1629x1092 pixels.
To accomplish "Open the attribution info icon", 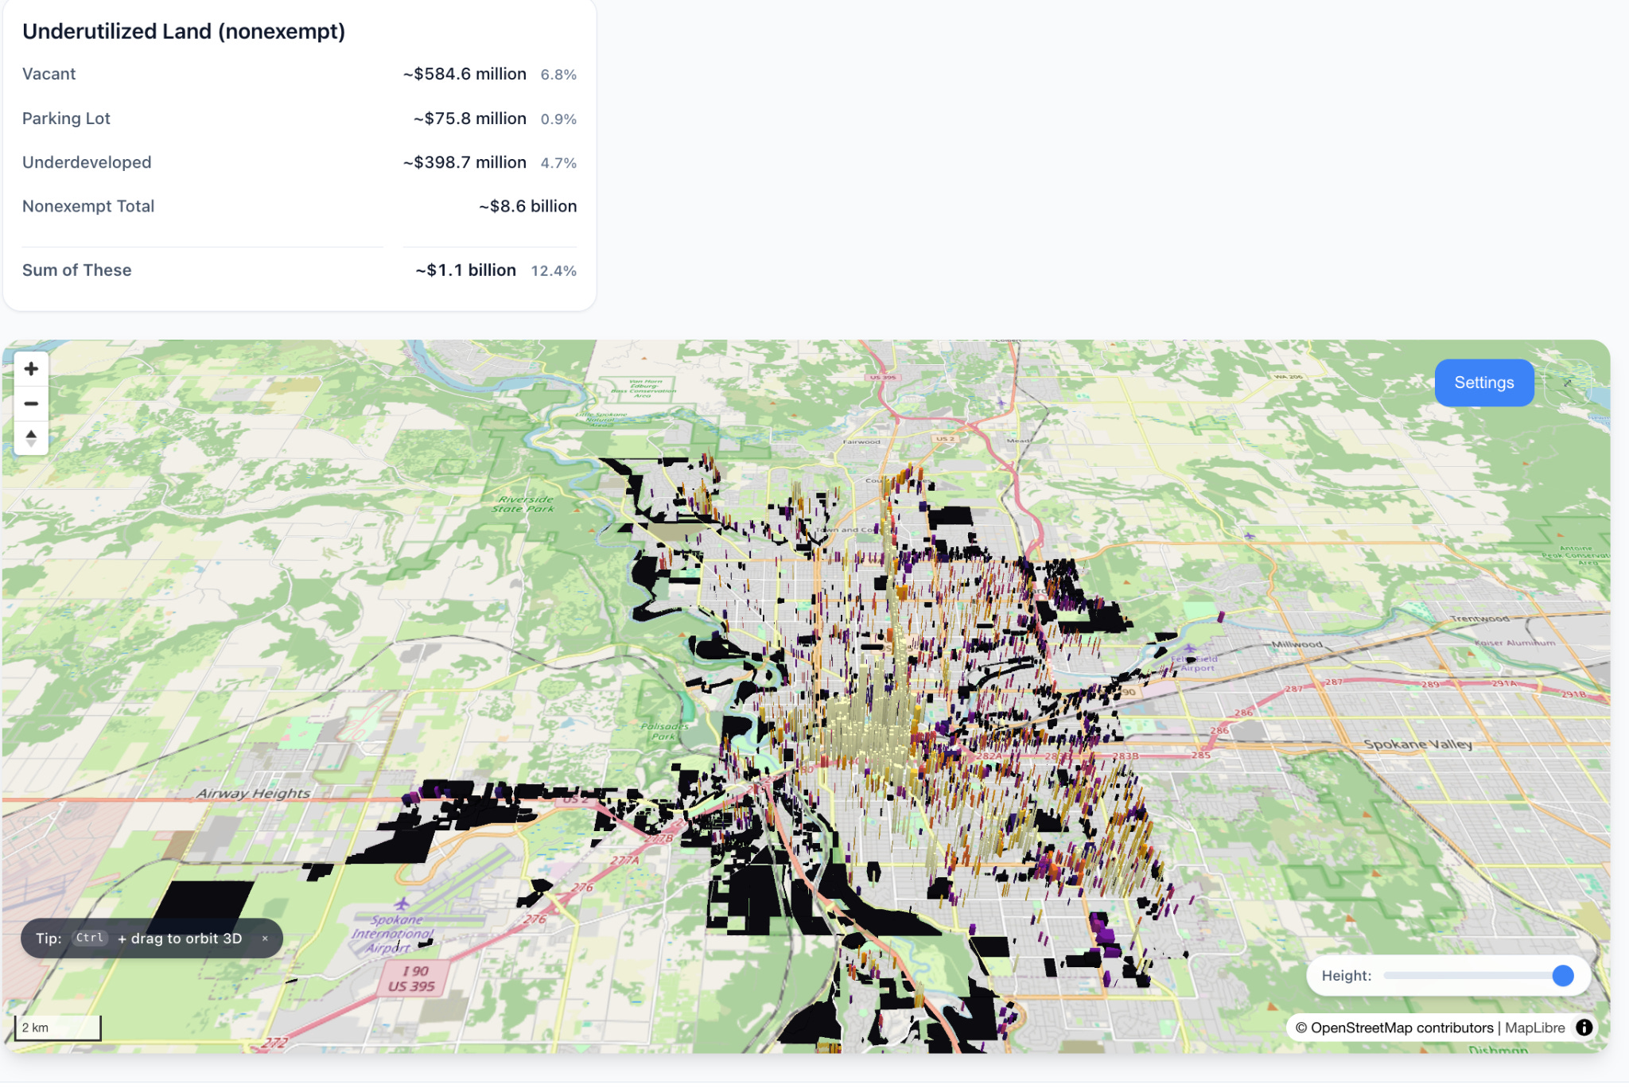I will pyautogui.click(x=1584, y=1028).
